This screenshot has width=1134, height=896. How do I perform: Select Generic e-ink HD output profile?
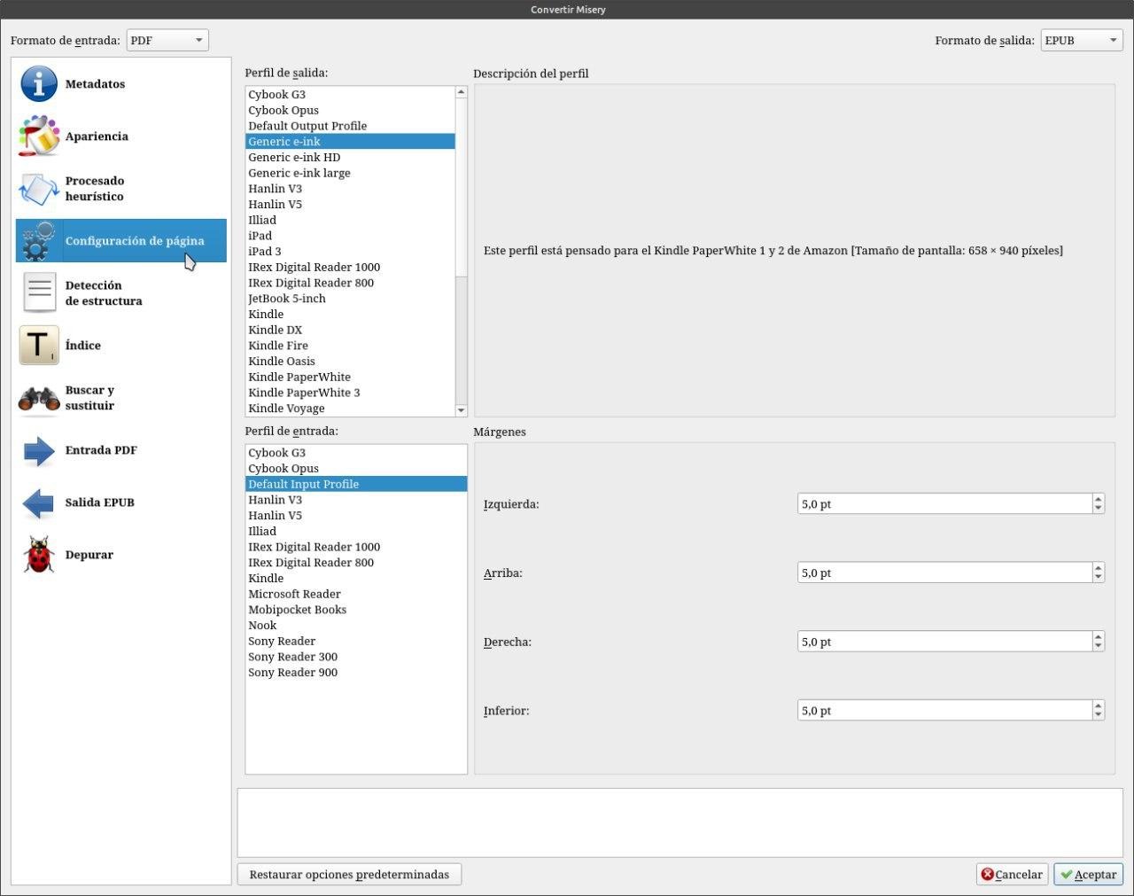click(x=350, y=158)
